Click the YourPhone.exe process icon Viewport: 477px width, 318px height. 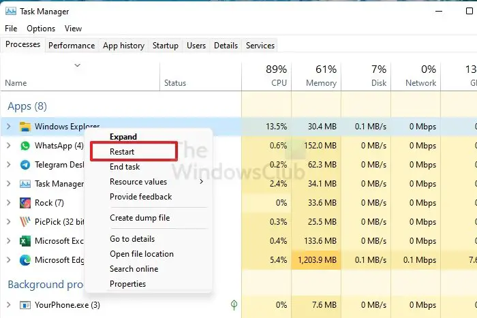tap(25, 305)
